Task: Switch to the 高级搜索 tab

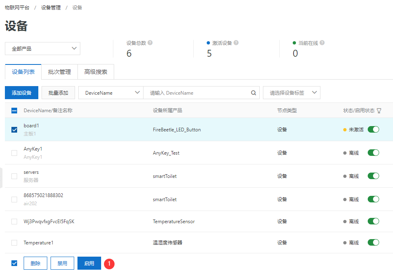Action: 96,72
